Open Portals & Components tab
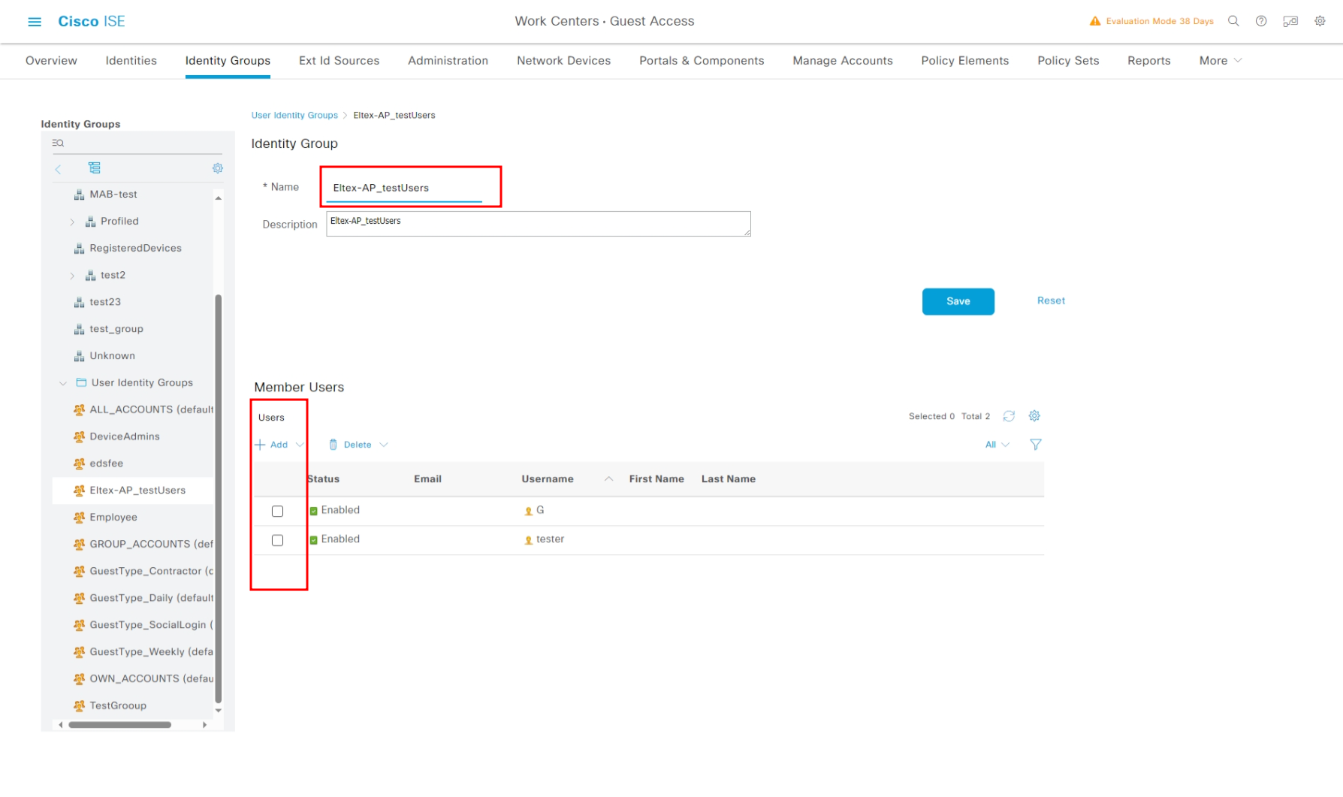This screenshot has width=1343, height=797. (702, 61)
